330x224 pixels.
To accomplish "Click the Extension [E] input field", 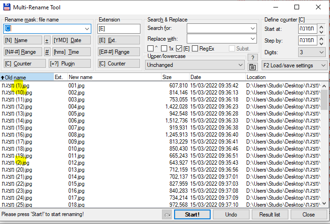I will tap(119, 29).
